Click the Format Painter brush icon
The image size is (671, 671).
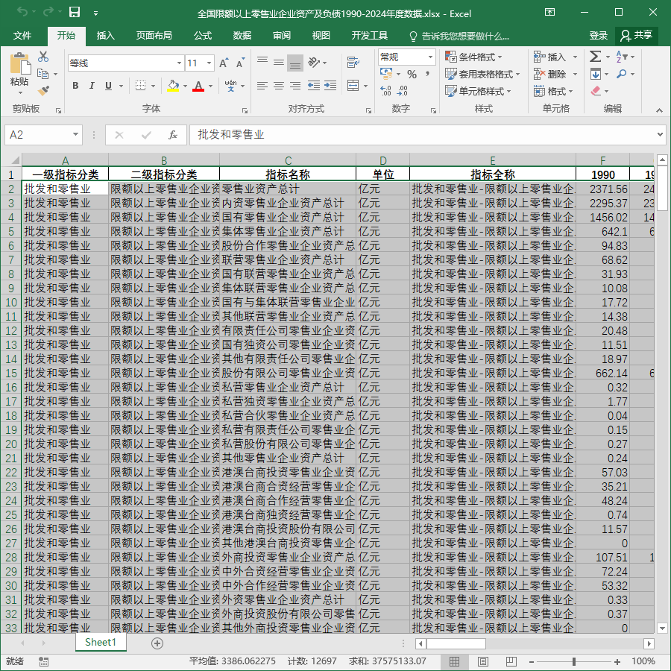click(43, 90)
